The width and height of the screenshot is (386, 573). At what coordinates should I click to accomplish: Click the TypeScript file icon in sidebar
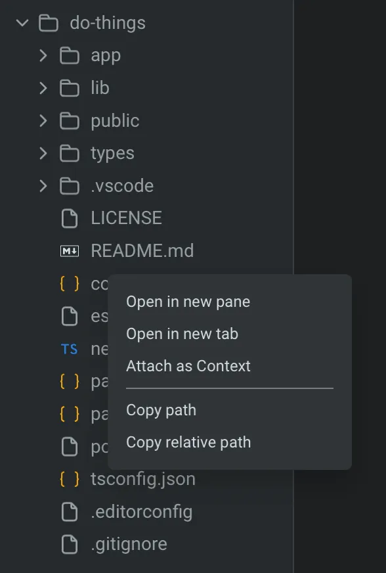click(x=69, y=349)
